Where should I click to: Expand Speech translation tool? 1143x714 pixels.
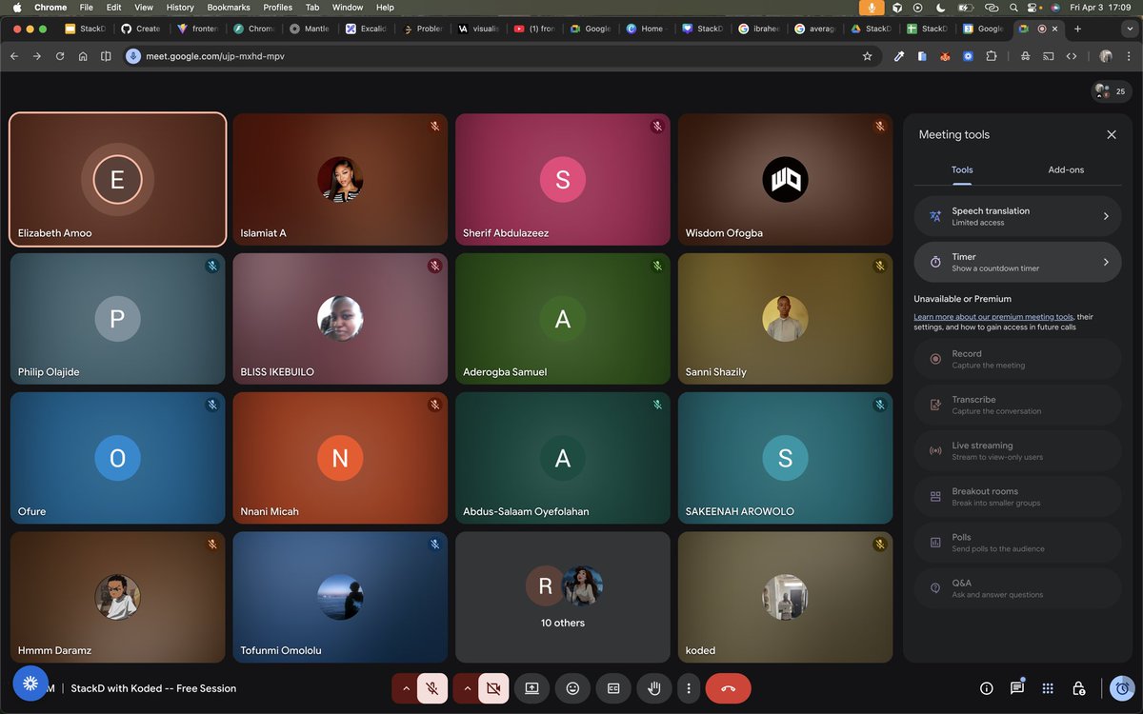point(1017,216)
